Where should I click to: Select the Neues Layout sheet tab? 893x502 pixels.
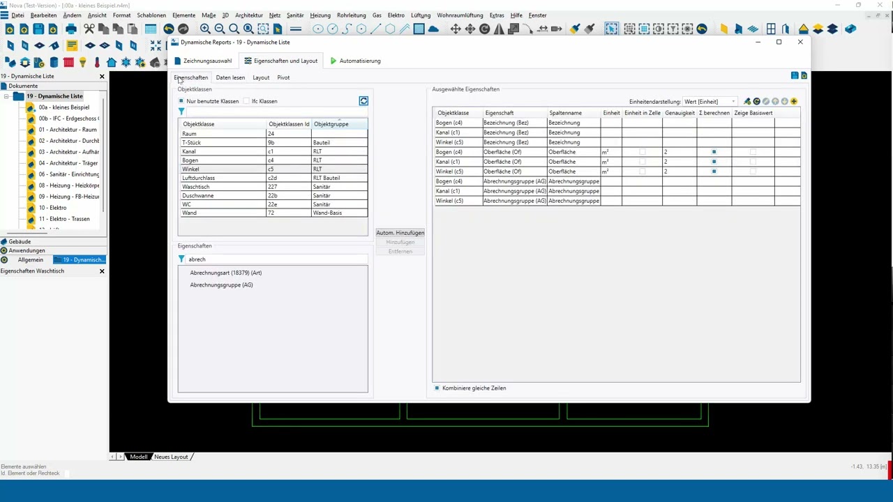[x=171, y=457]
